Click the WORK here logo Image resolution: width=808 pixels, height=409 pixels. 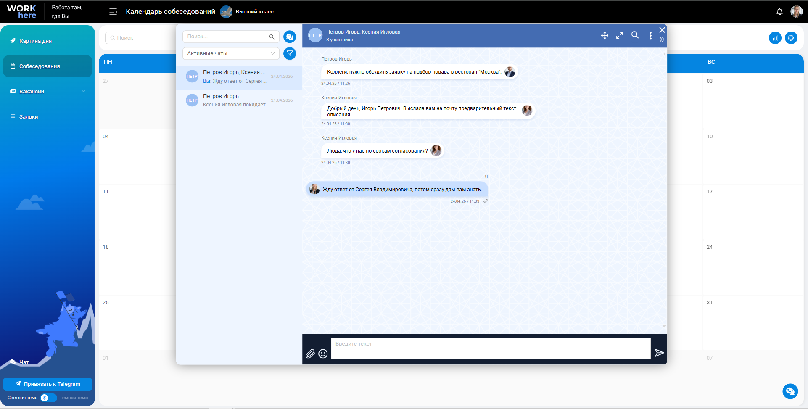[22, 12]
